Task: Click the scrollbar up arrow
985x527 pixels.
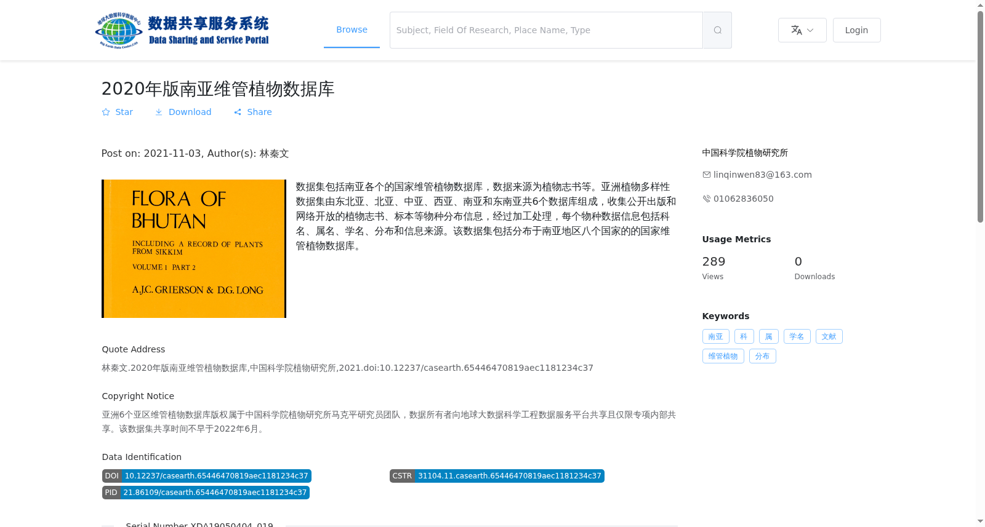Action: point(980,5)
